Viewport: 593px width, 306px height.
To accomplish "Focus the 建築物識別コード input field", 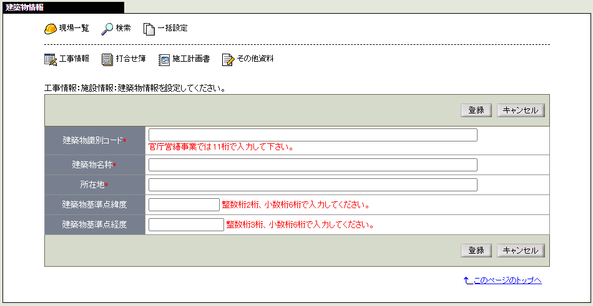I will click(x=313, y=135).
